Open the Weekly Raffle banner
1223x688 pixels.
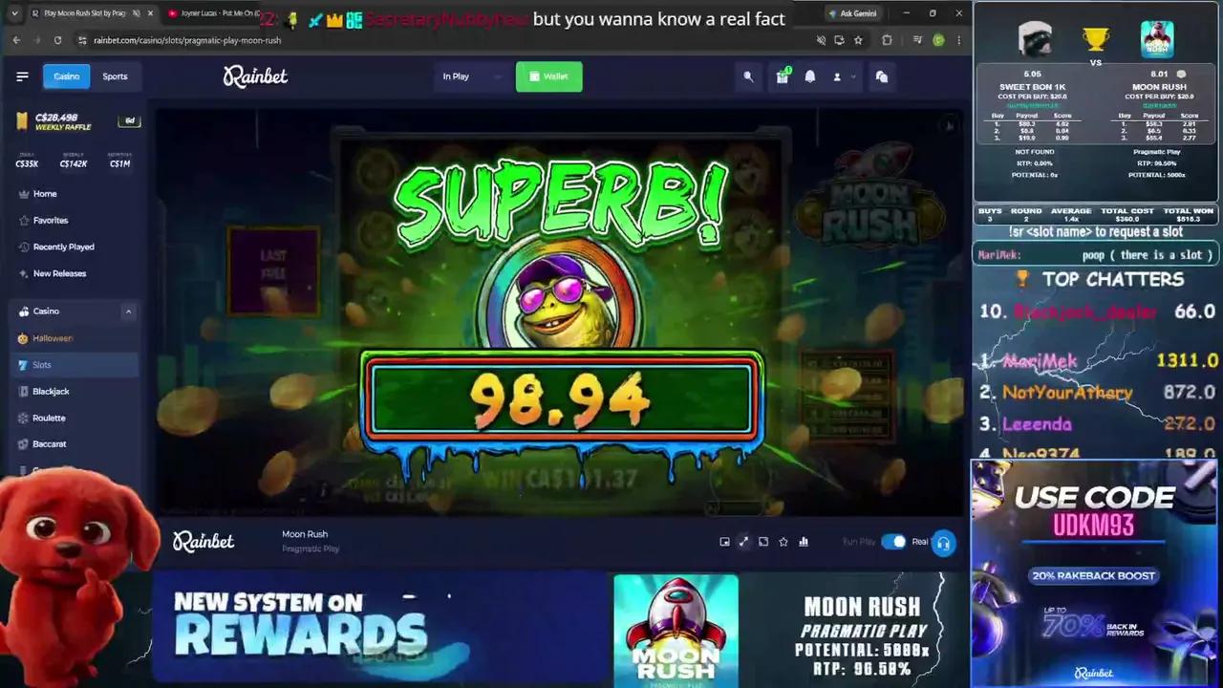[x=76, y=121]
